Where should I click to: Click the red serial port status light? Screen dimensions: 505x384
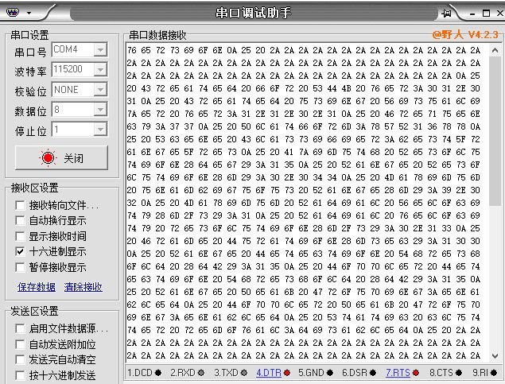(x=48, y=157)
